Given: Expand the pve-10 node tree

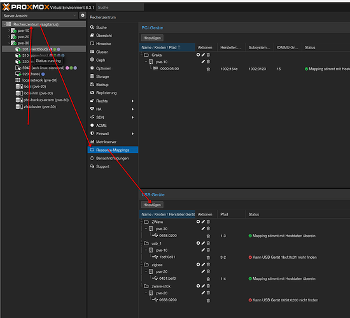Looking at the screenshot, I should [9, 31].
